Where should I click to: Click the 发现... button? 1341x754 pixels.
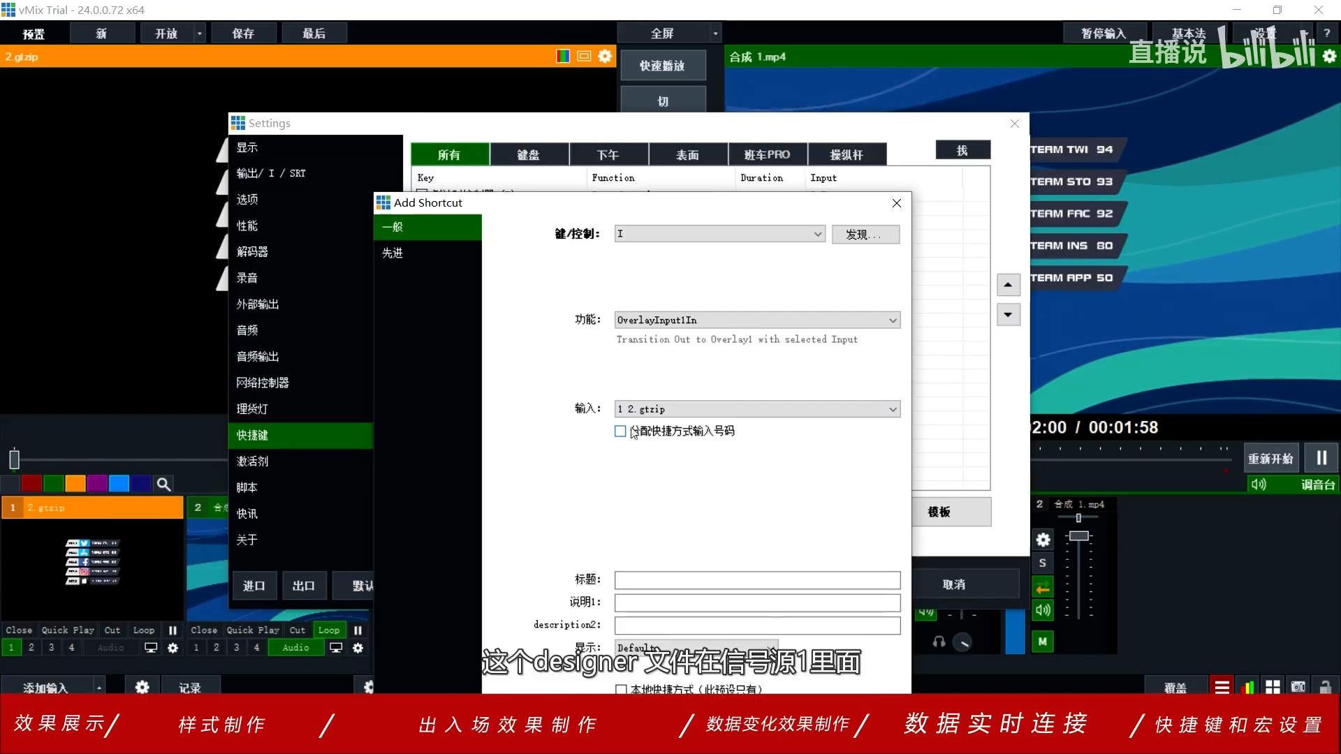click(x=865, y=235)
